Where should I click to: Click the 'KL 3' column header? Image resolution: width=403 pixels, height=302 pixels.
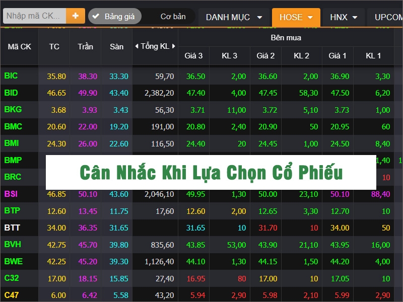[x=230, y=56]
